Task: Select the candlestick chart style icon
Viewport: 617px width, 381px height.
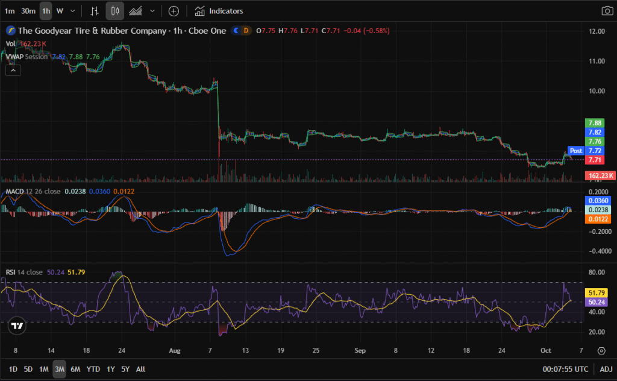Action: coord(114,11)
